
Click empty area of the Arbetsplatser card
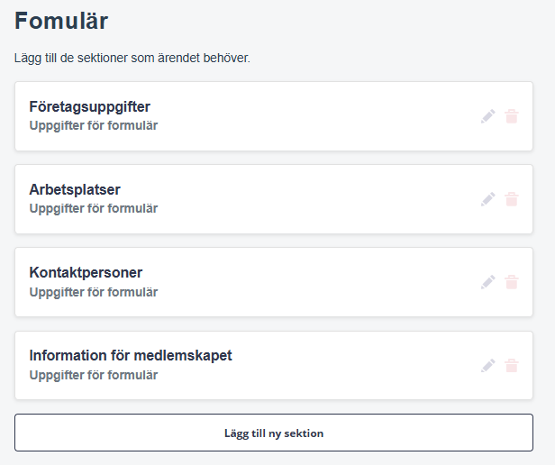(x=301, y=199)
